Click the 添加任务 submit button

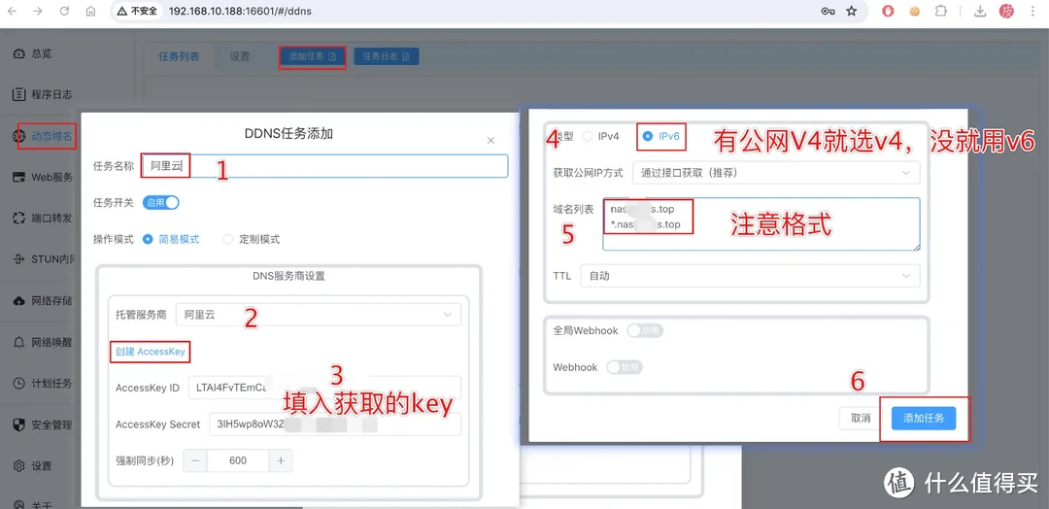[924, 418]
